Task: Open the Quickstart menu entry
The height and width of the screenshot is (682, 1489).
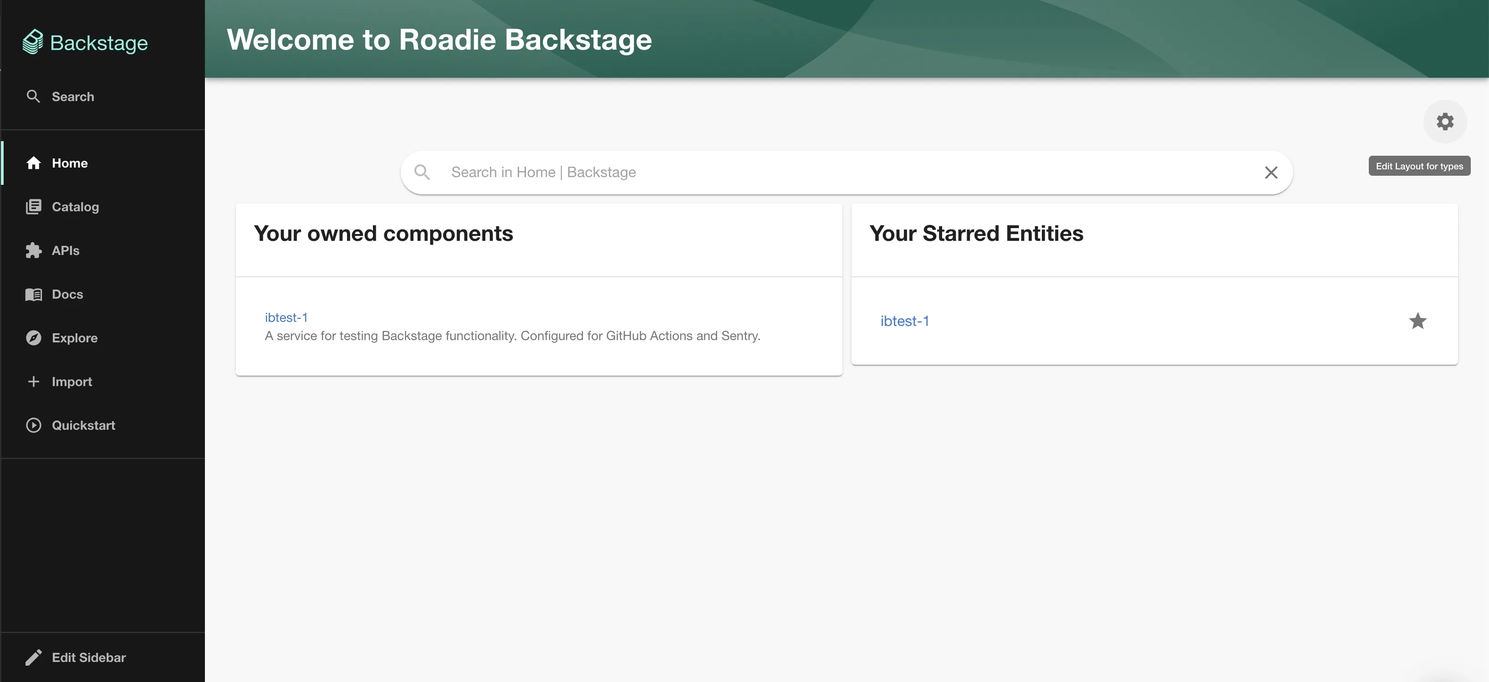Action: (84, 425)
